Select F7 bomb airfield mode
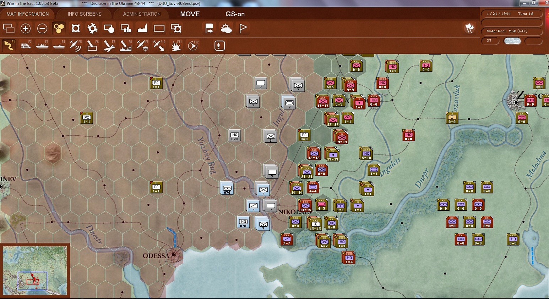 (x=109, y=45)
